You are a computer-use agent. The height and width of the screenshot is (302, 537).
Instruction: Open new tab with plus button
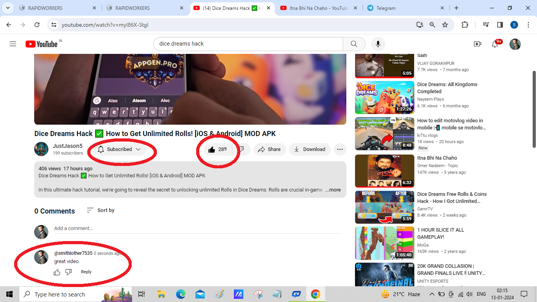tap(456, 8)
